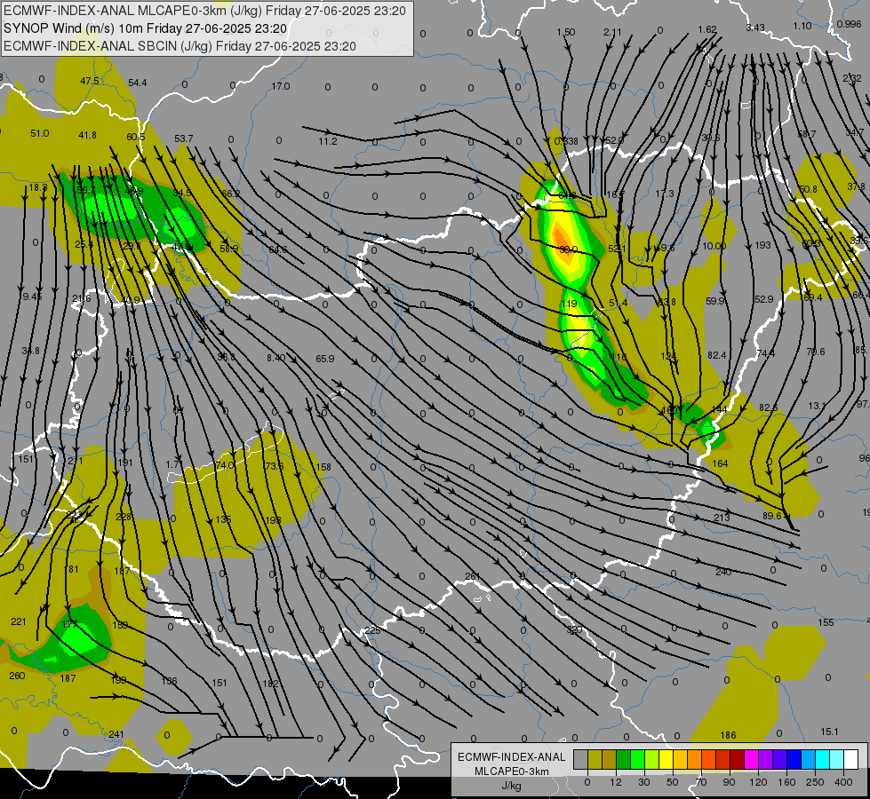Screen dimensions: 870x799
Task: Click the SYNOP Wind 10m title line
Action: coord(146,28)
